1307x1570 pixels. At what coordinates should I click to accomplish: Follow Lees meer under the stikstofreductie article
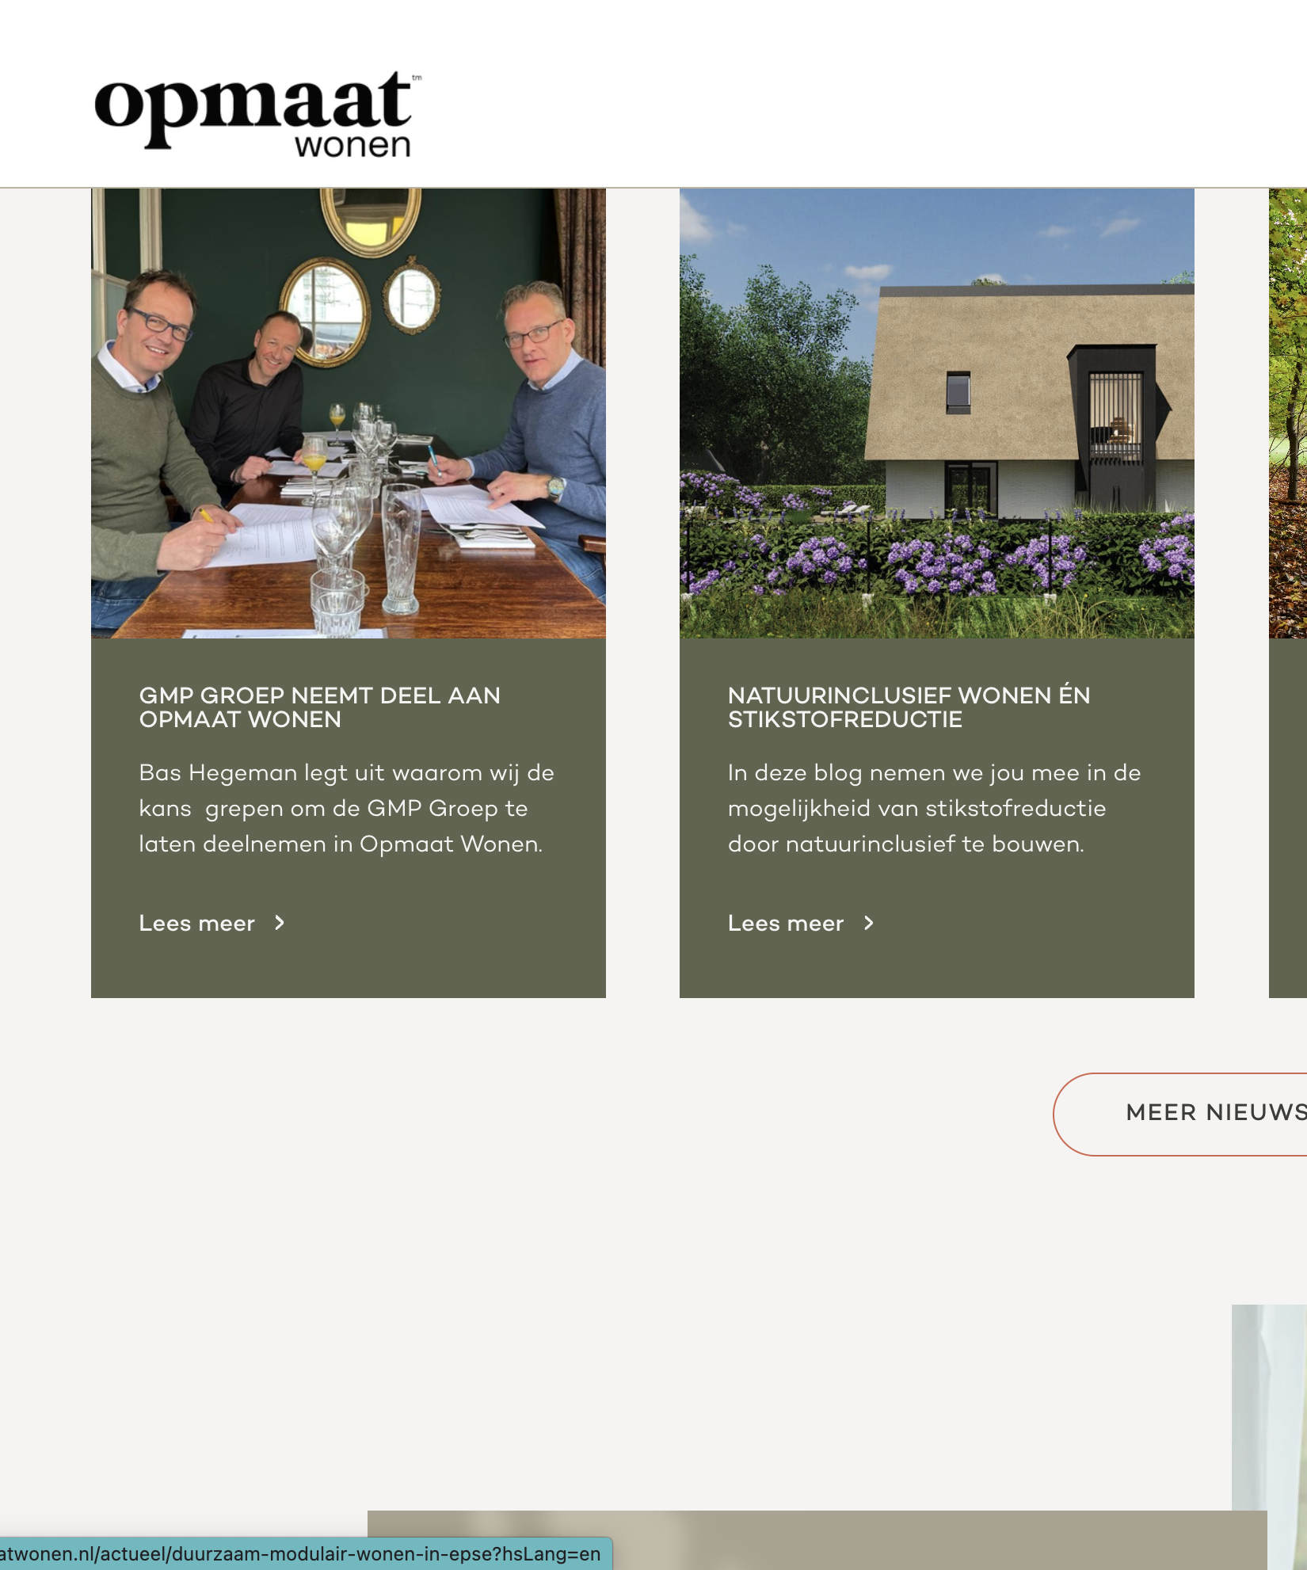[x=786, y=924]
